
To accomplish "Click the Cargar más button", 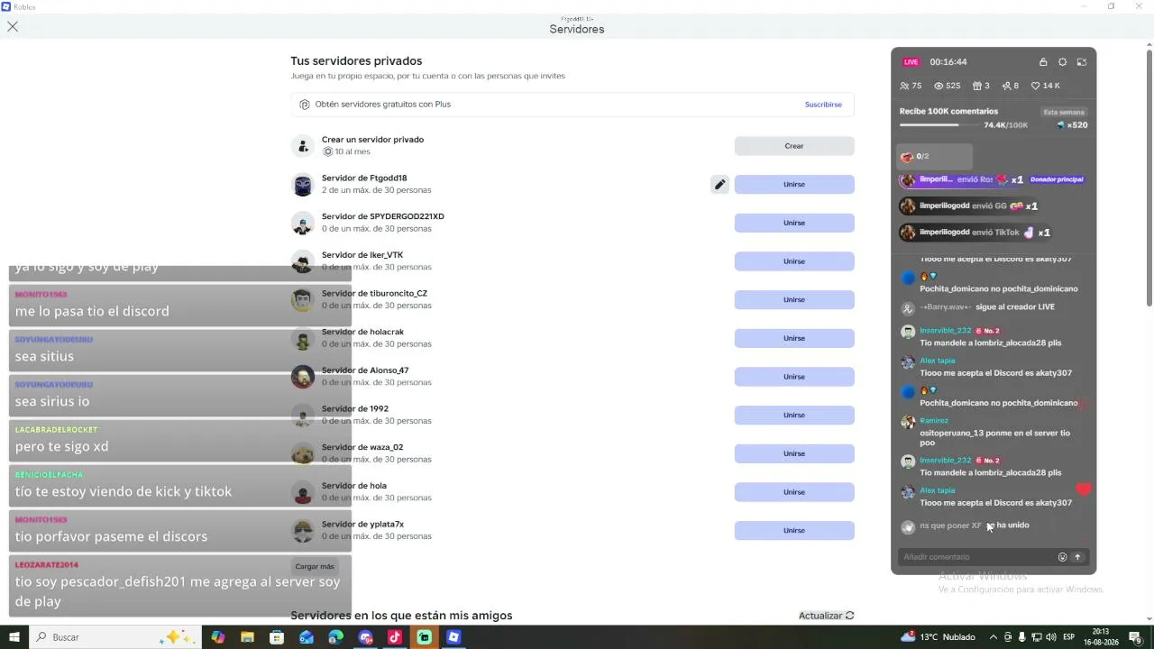I will point(315,567).
